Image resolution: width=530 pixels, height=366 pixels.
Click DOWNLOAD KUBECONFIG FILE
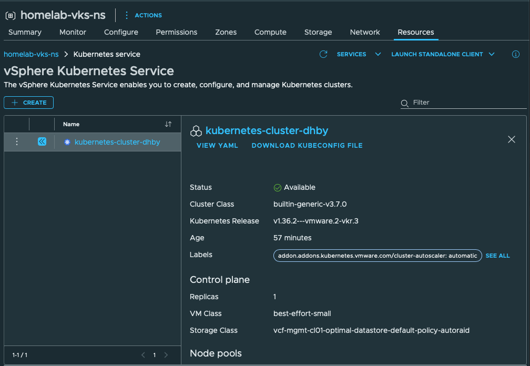tap(307, 145)
